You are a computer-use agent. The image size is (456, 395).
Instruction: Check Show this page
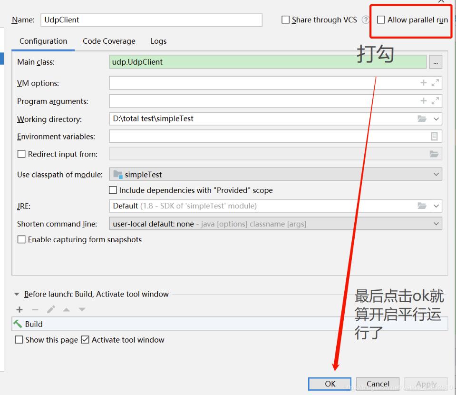19,340
